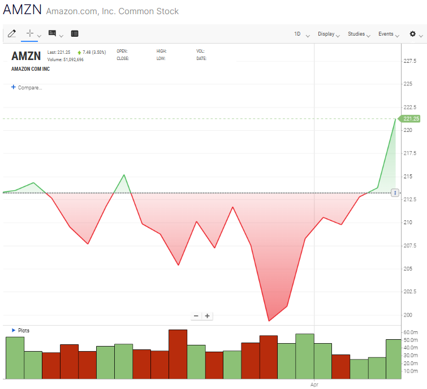Image resolution: width=427 pixels, height=389 pixels.
Task: Collapse the Plots panel triangle
Action: click(14, 330)
